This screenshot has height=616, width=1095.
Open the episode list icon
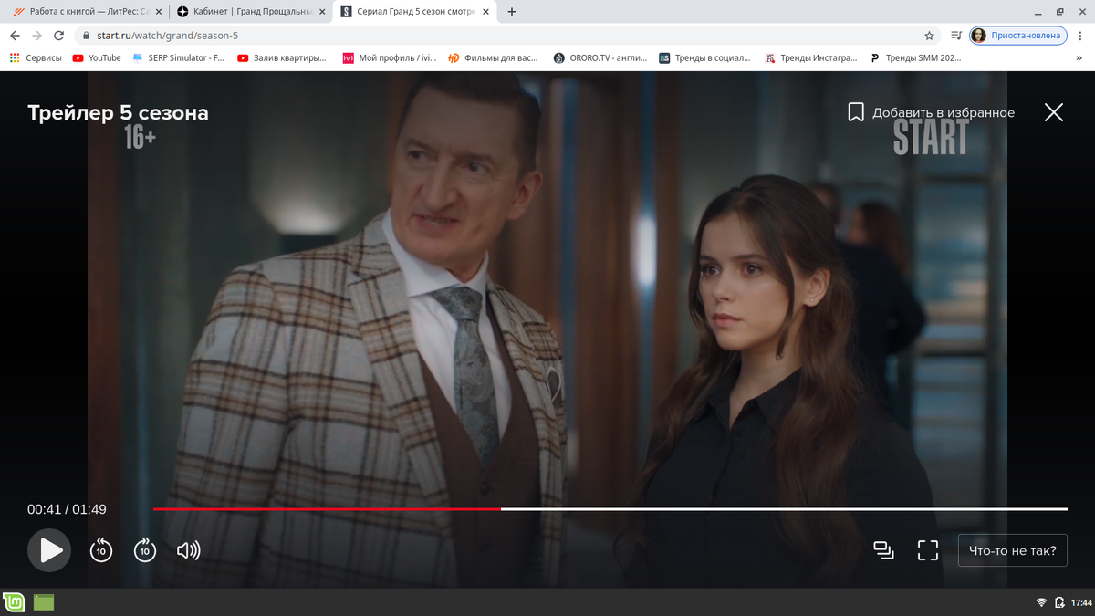tap(883, 550)
